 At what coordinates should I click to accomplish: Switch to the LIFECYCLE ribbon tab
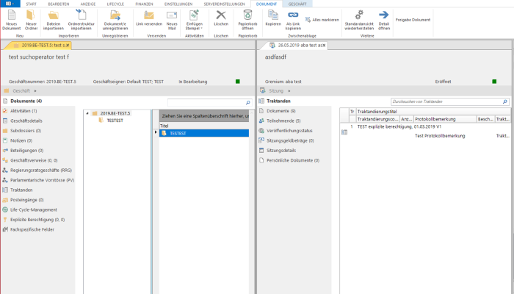(x=115, y=4)
